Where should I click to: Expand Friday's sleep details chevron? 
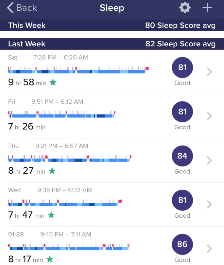click(210, 116)
